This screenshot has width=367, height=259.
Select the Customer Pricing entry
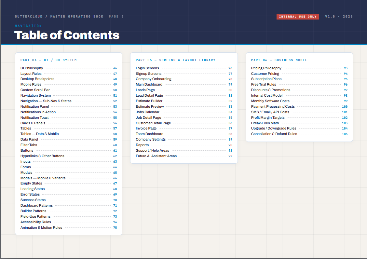[x=299, y=74]
